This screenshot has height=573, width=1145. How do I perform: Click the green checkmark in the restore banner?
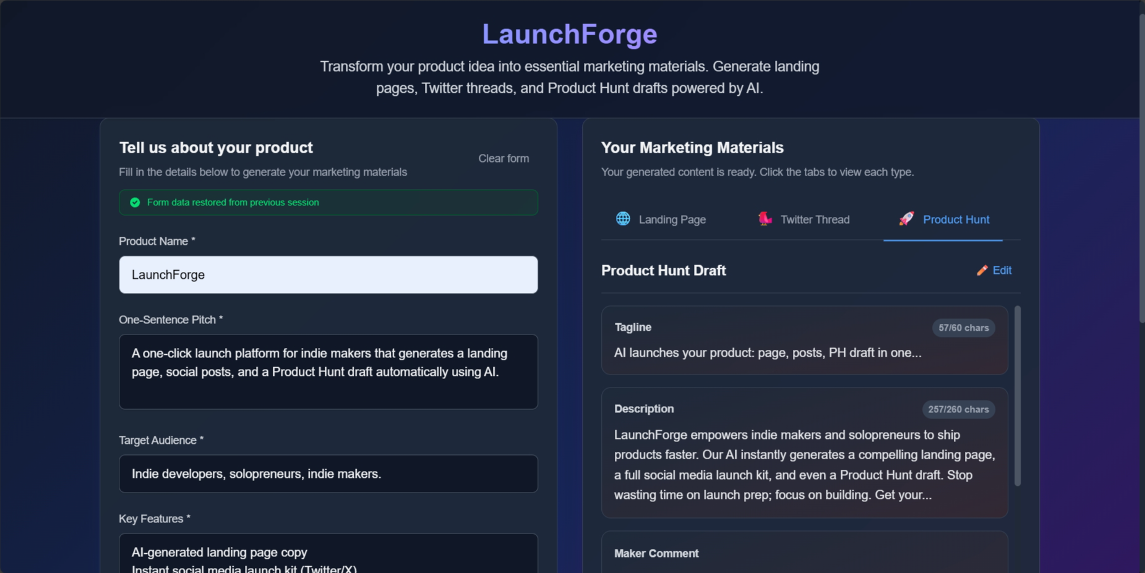(135, 202)
